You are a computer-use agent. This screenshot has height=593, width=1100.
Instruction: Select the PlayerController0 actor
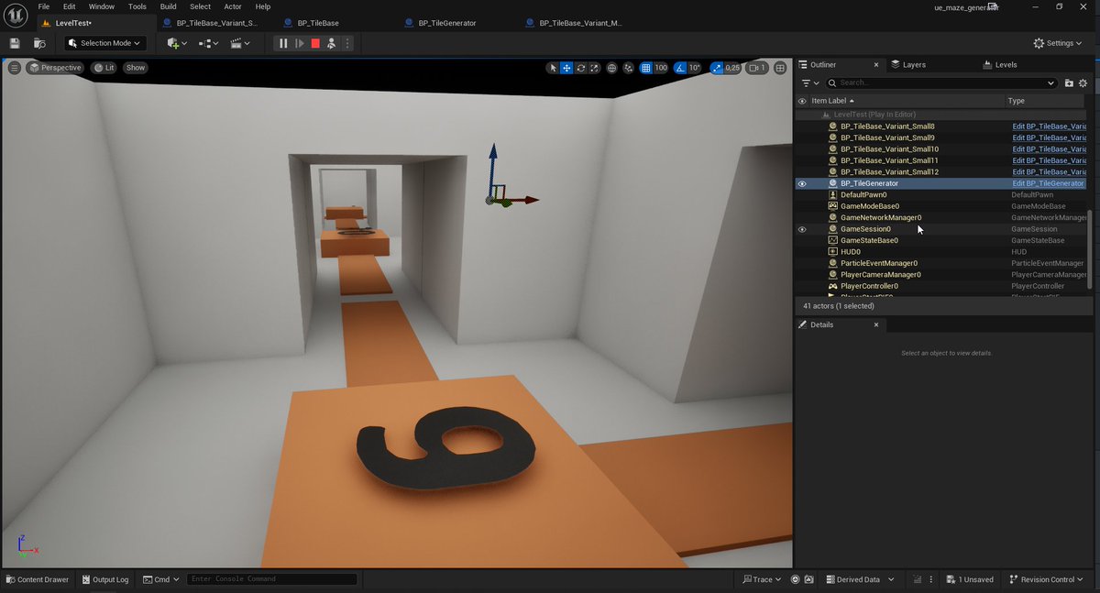[869, 286]
